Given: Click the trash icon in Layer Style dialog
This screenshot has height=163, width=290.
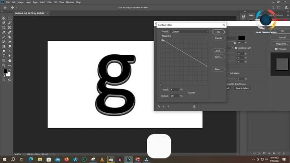Looking at the screenshot, I should click(x=194, y=106).
